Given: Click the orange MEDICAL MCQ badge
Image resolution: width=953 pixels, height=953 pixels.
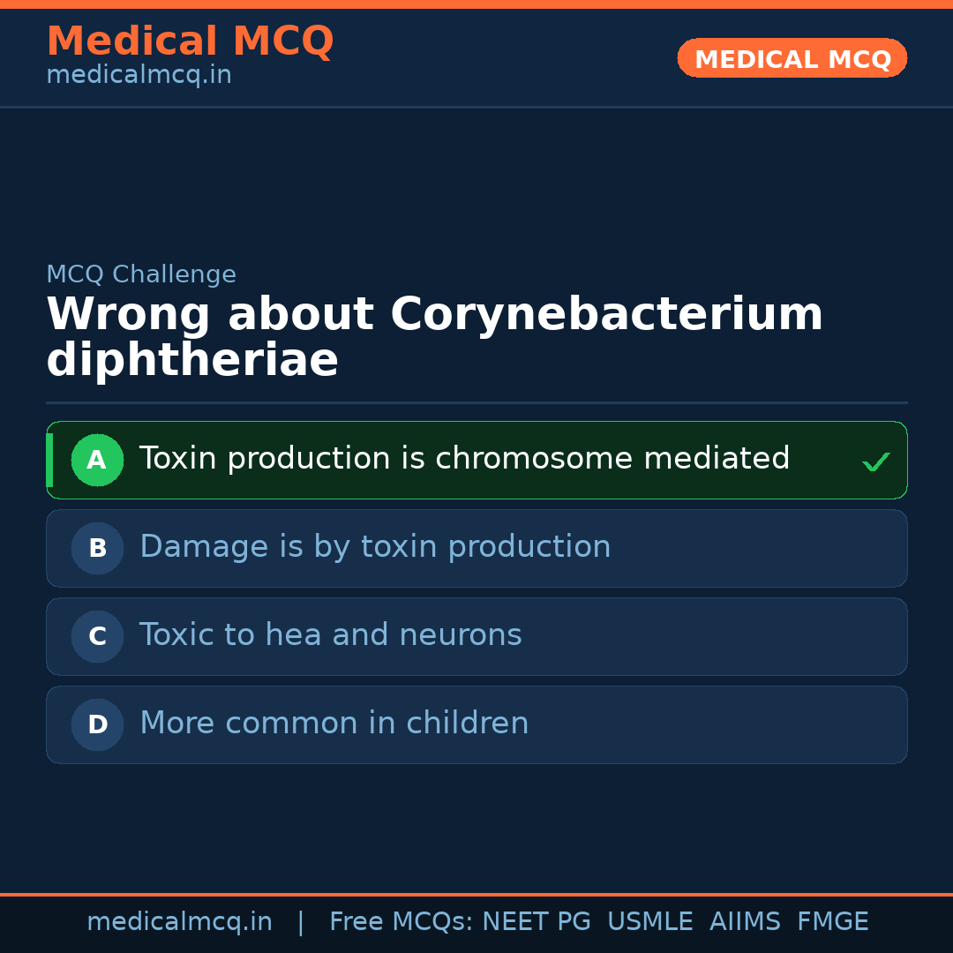Looking at the screenshot, I should pyautogui.click(x=792, y=58).
